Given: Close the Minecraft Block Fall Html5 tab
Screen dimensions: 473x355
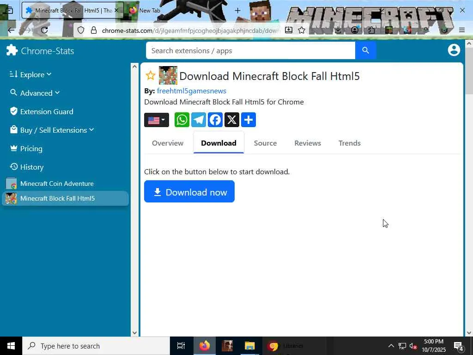Looking at the screenshot, I should point(116,10).
